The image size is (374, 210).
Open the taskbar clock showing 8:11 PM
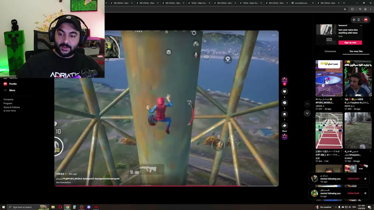tap(361, 207)
